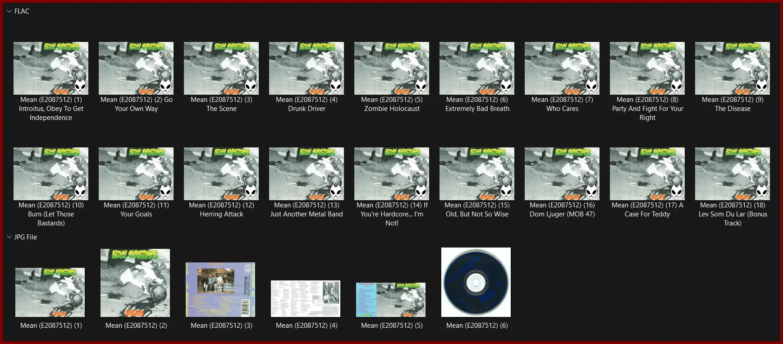Click file name 'Mean (E2087512) (11) Your Goals'
Screen dimensions: 783x344
(x=136, y=210)
